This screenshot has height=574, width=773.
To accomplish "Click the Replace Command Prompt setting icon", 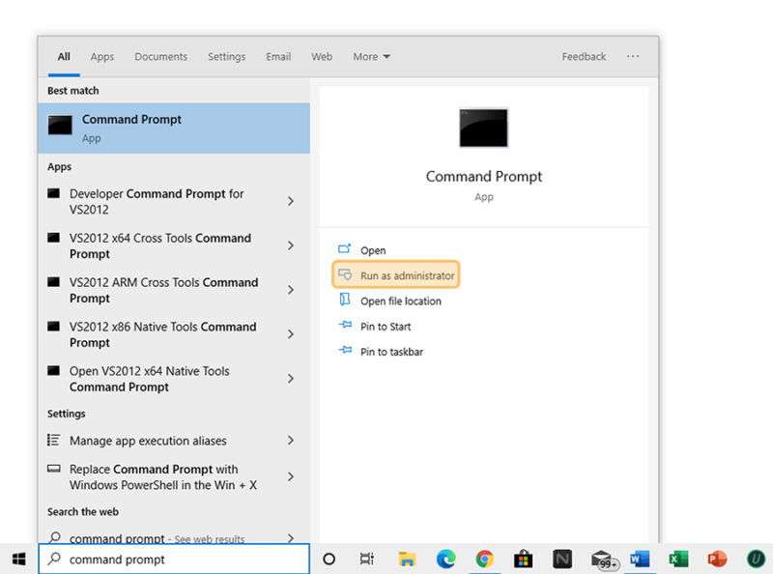I will (53, 469).
